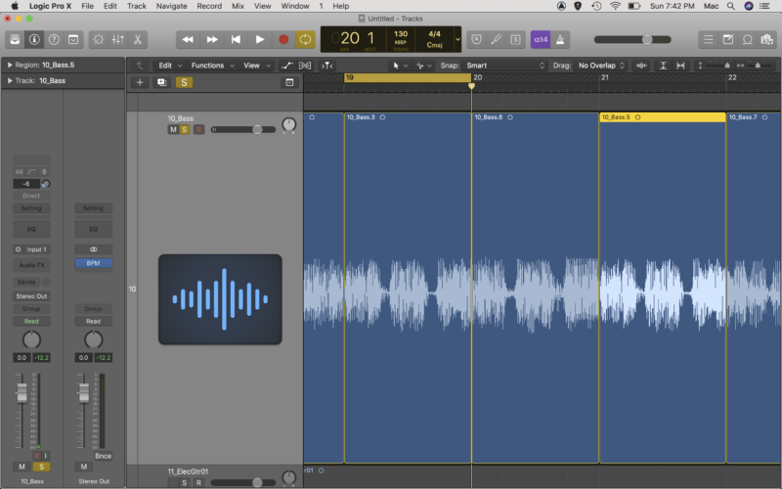Screen dimensions: 782x489
Task: Open the Window menu
Action: (x=295, y=6)
